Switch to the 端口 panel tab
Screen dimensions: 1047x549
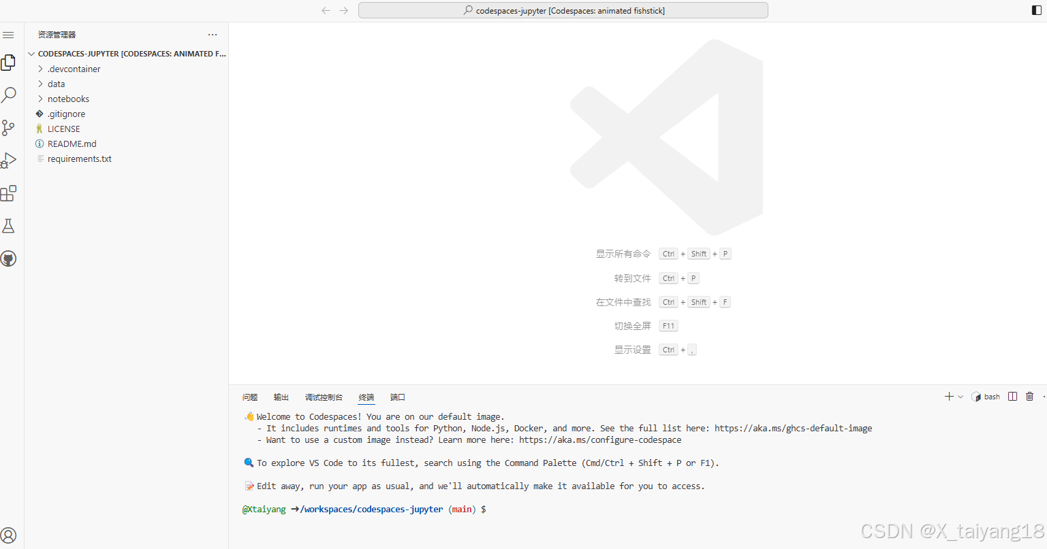click(398, 397)
